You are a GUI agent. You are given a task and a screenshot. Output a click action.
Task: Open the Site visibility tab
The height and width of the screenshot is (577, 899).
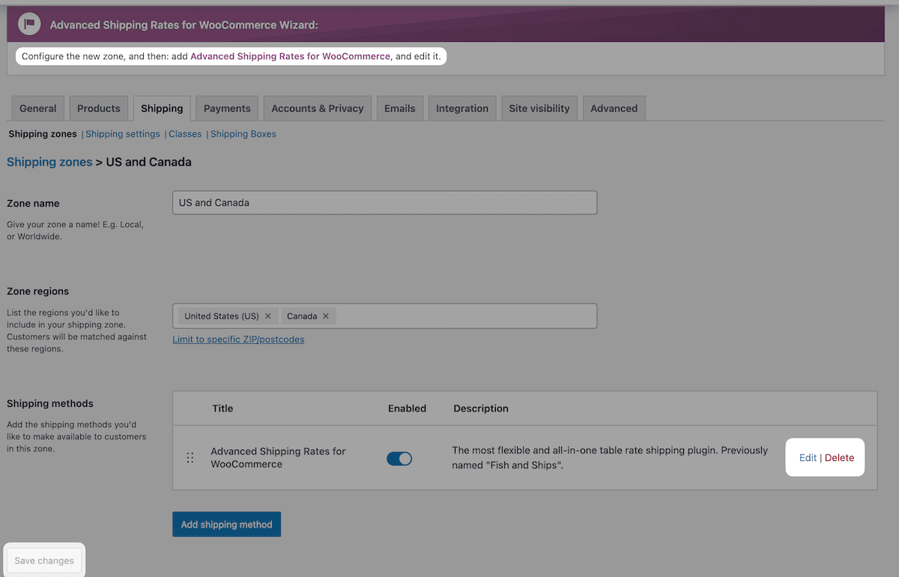pyautogui.click(x=539, y=108)
